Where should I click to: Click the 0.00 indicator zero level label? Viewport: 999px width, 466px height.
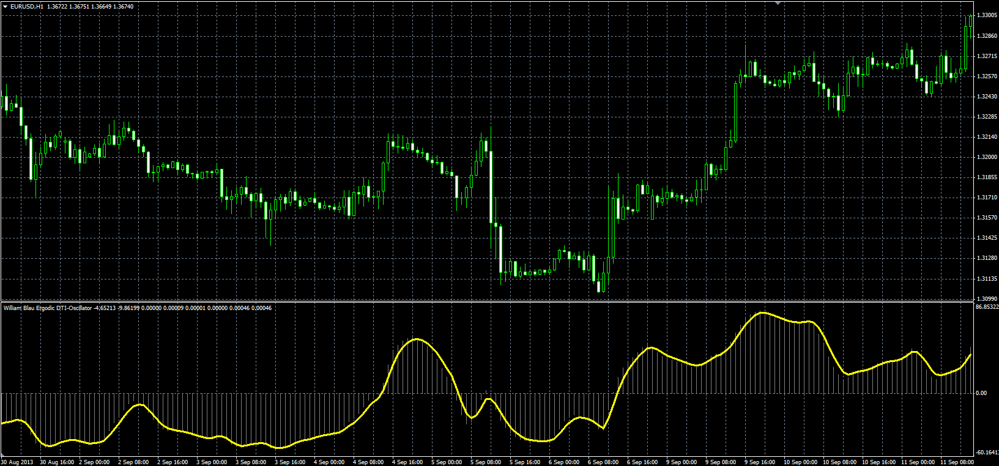(981, 393)
